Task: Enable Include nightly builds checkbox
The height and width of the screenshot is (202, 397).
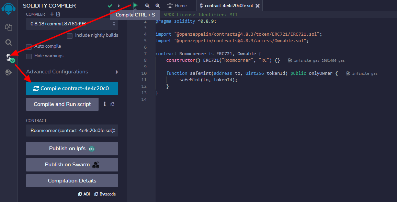Action: [x=70, y=36]
